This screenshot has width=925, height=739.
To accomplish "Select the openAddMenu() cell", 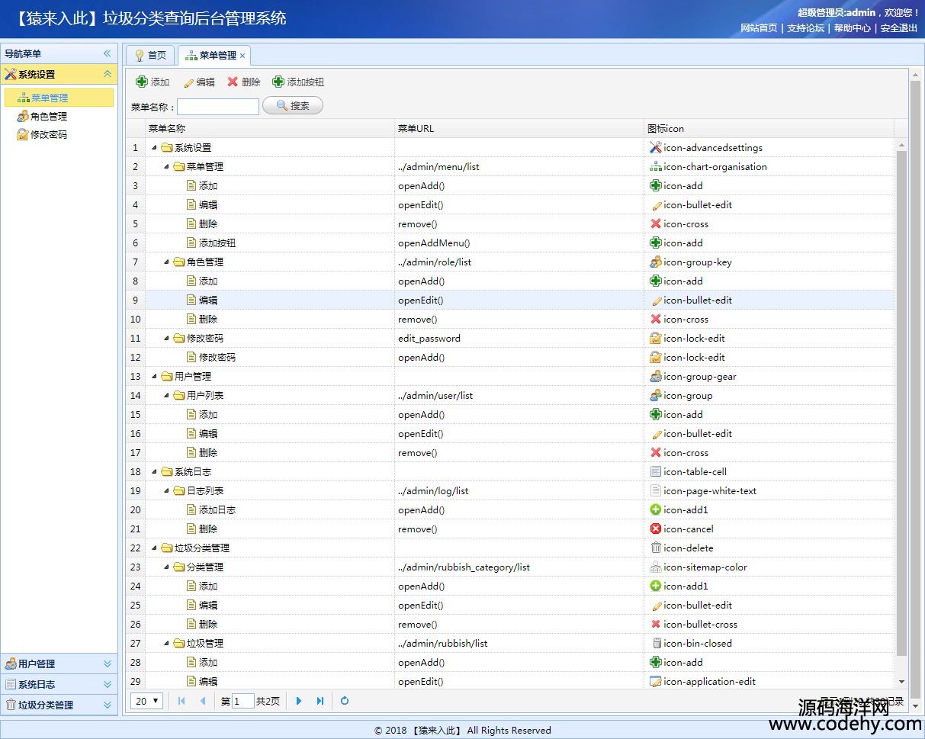I will pyautogui.click(x=519, y=243).
